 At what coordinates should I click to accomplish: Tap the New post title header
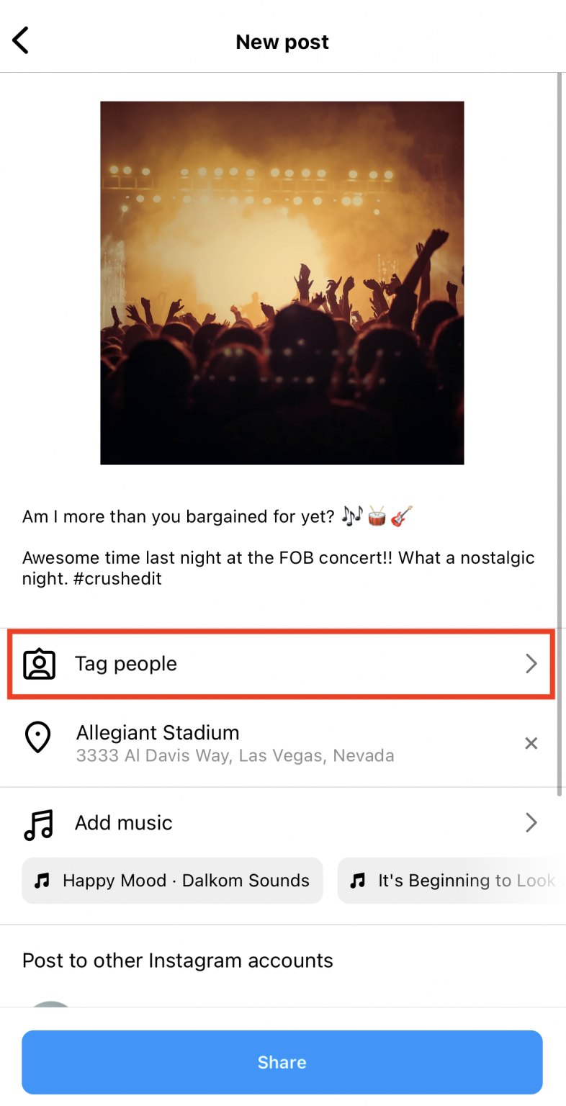pos(282,41)
